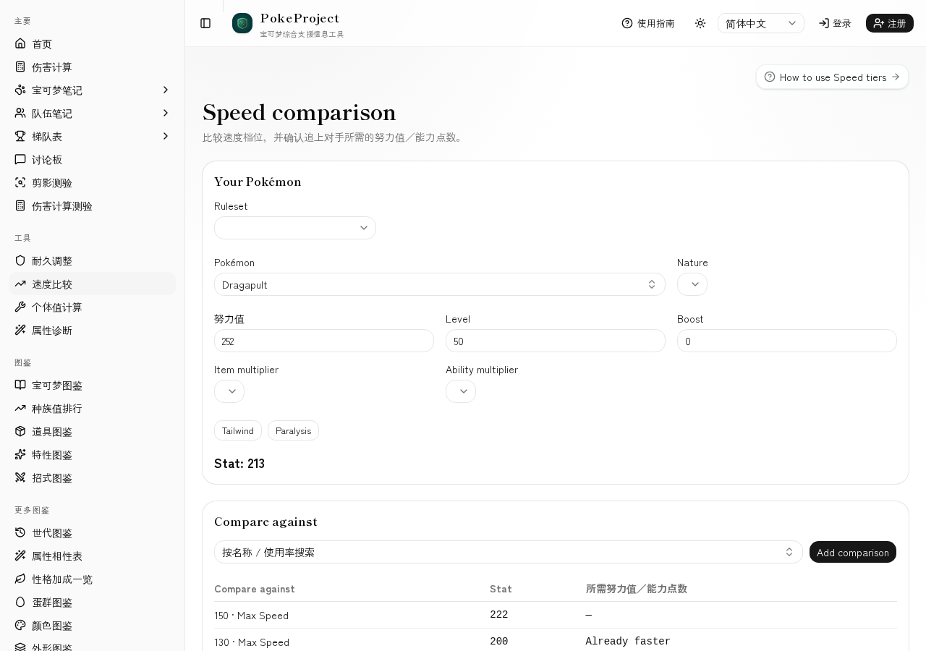The image size is (926, 651).
Task: Click the 所需努力值/能力点数 column header
Action: [x=637, y=589]
